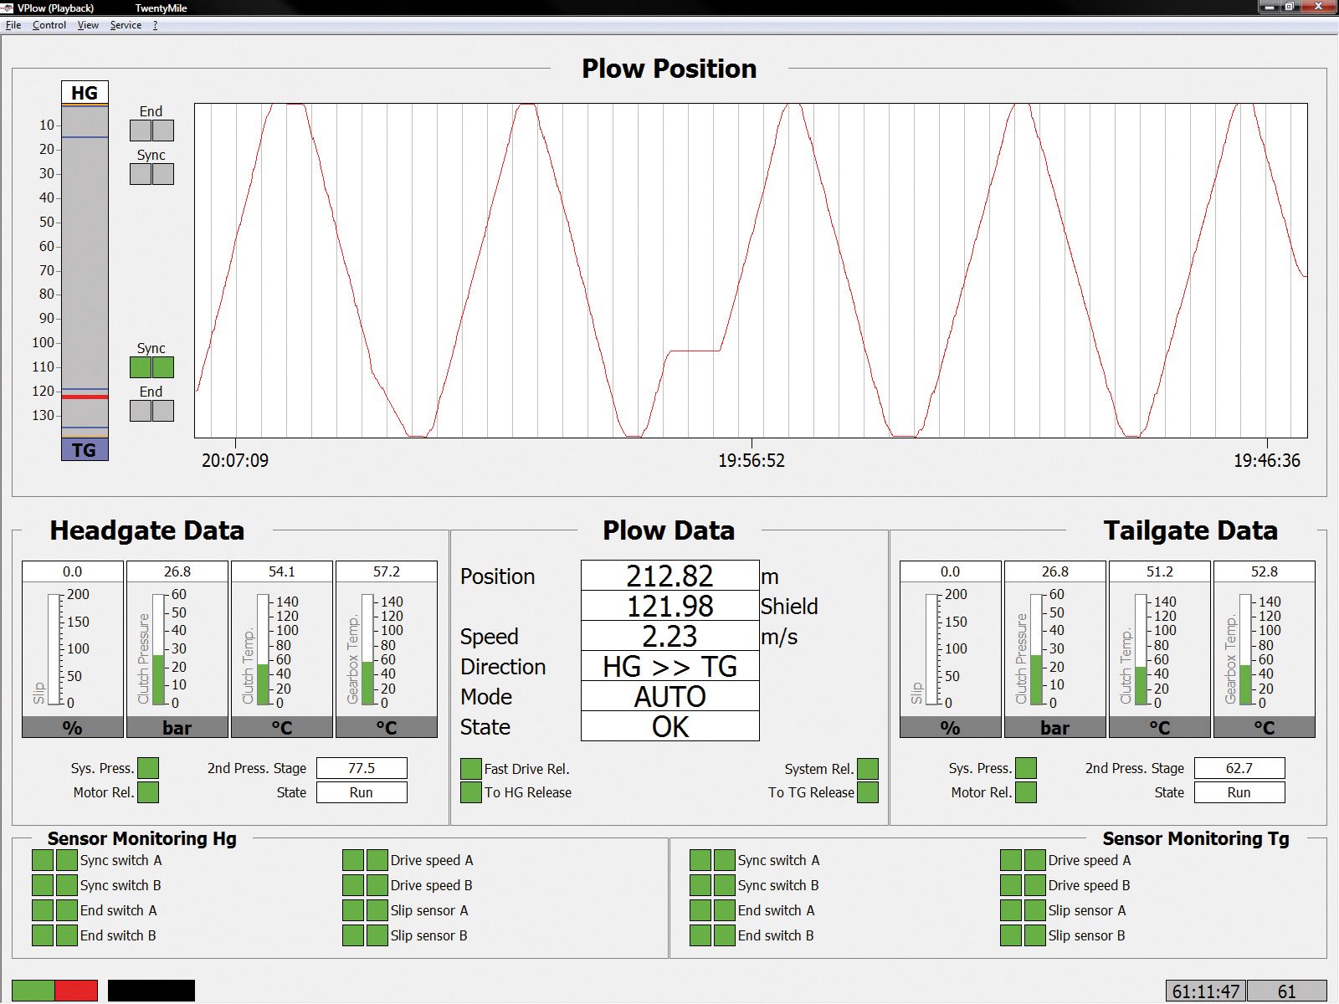This screenshot has width=1339, height=1004.
Task: Click the red plow marker on position bar
Action: [x=85, y=397]
